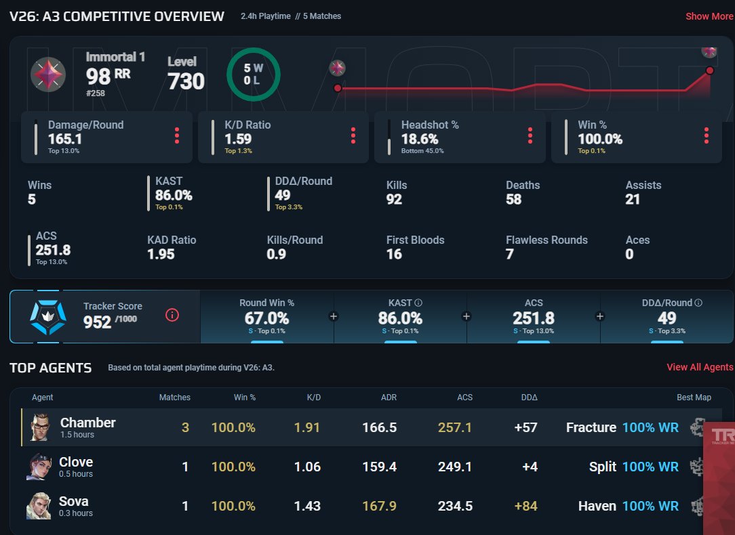735x535 pixels.
Task: Click the First Bloods 16 stat
Action: [x=415, y=247]
